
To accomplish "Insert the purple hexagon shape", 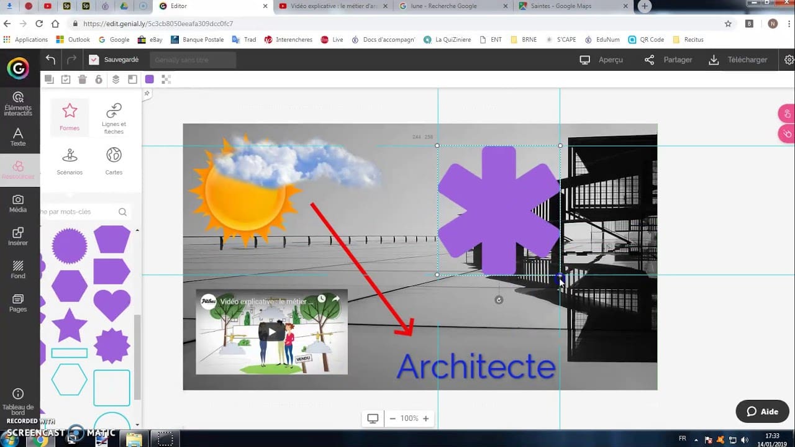I will [69, 286].
